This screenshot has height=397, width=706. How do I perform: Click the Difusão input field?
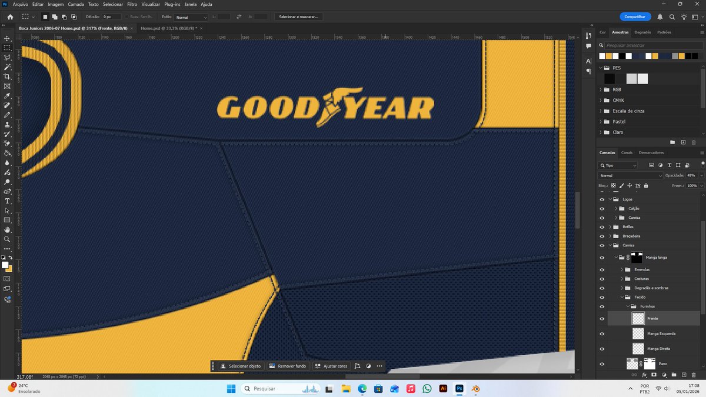click(x=112, y=17)
